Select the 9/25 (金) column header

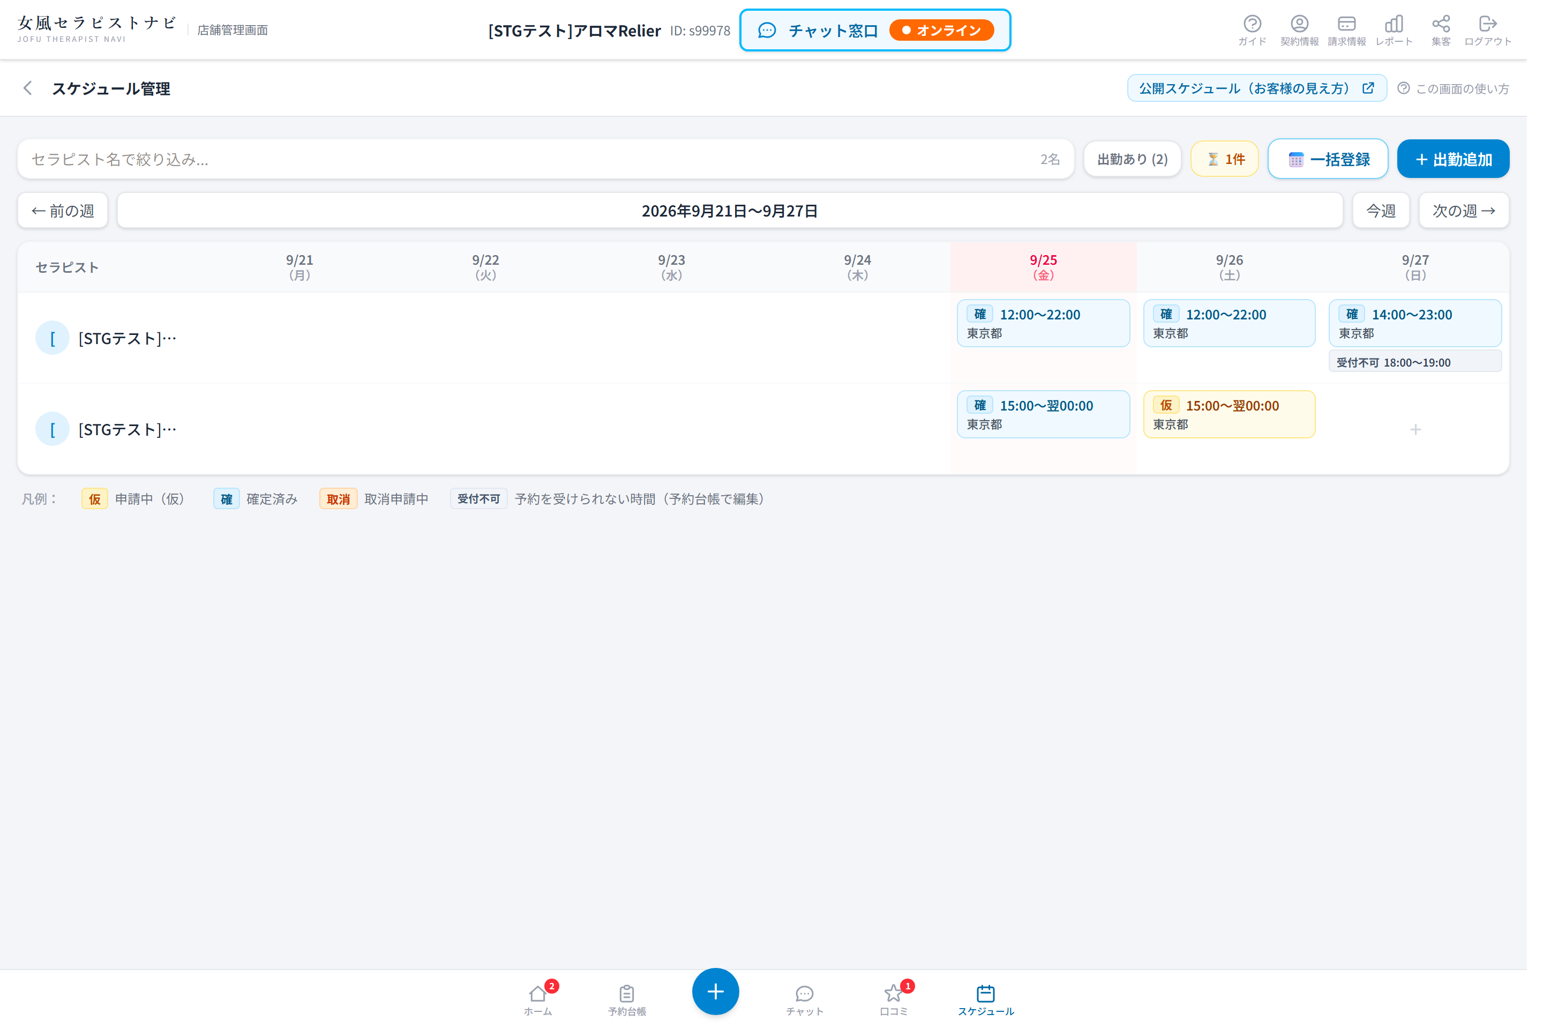point(1054,270)
